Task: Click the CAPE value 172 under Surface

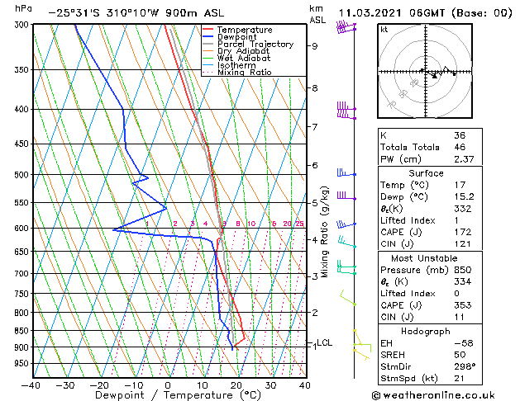Action: [463, 232]
